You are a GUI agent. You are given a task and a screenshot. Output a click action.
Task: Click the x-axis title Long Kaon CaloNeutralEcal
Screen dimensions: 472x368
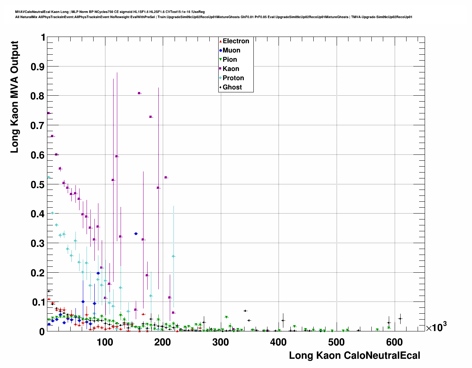354,355
